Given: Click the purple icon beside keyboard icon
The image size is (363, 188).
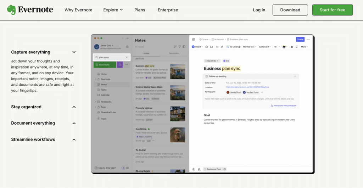Looking at the screenshot, I should 123,168.
